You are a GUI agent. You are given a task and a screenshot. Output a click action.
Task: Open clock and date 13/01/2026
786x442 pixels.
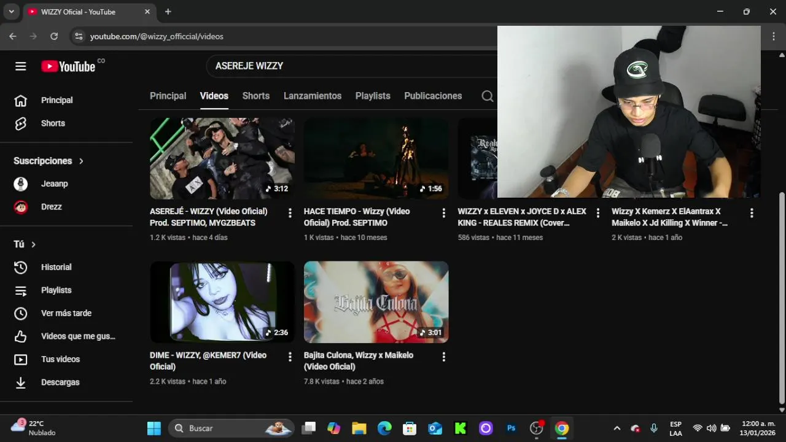758,428
